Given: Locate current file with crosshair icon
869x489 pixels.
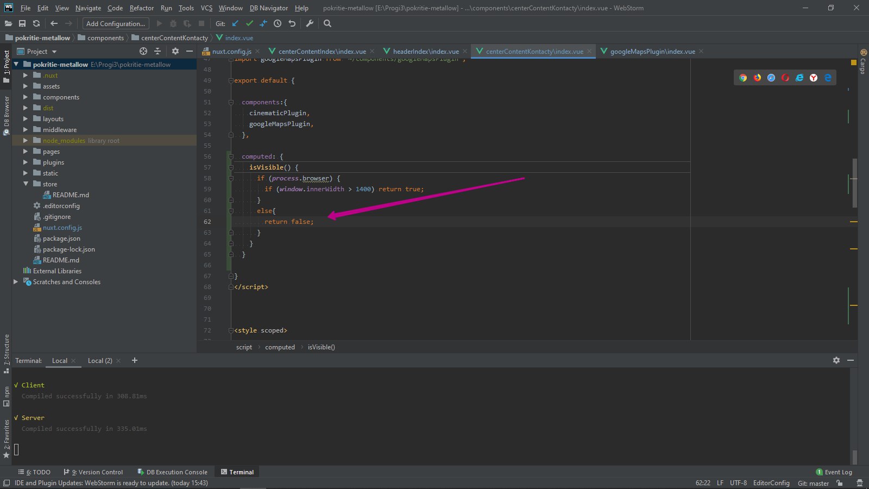Looking at the screenshot, I should (143, 51).
